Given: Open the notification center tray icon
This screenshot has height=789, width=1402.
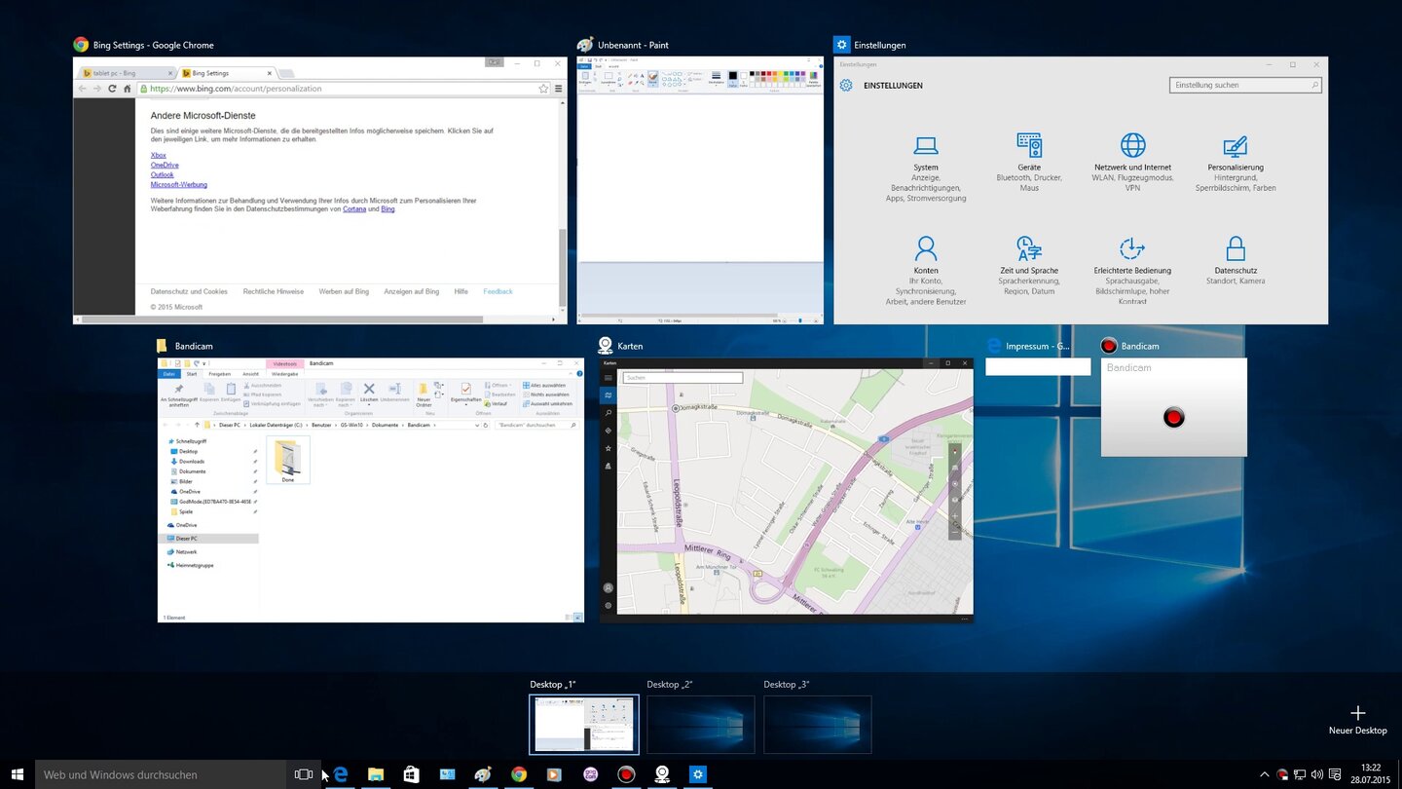Looking at the screenshot, I should [x=1335, y=774].
